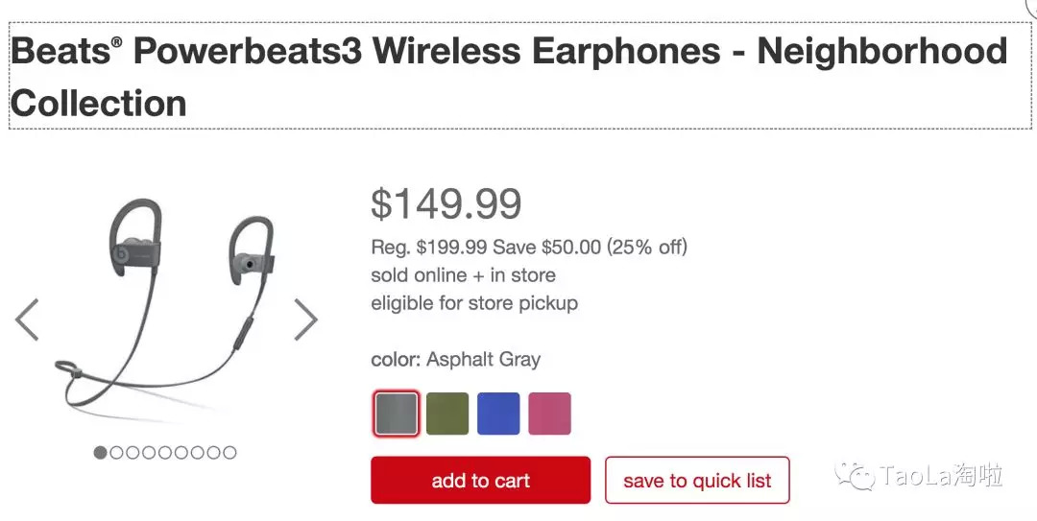
Task: Click the TaoLa watermark logo icon
Action: (854, 476)
